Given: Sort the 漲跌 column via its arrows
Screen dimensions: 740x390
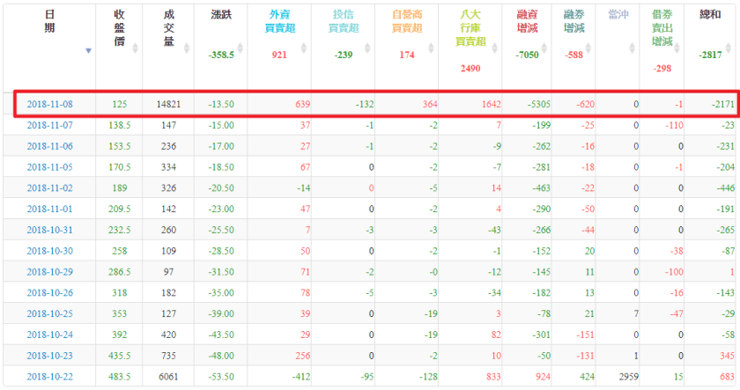Looking at the screenshot, I should click(242, 48).
